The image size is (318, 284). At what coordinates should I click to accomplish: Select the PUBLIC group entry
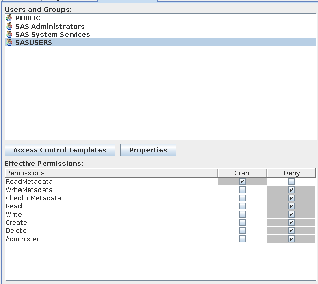point(28,18)
